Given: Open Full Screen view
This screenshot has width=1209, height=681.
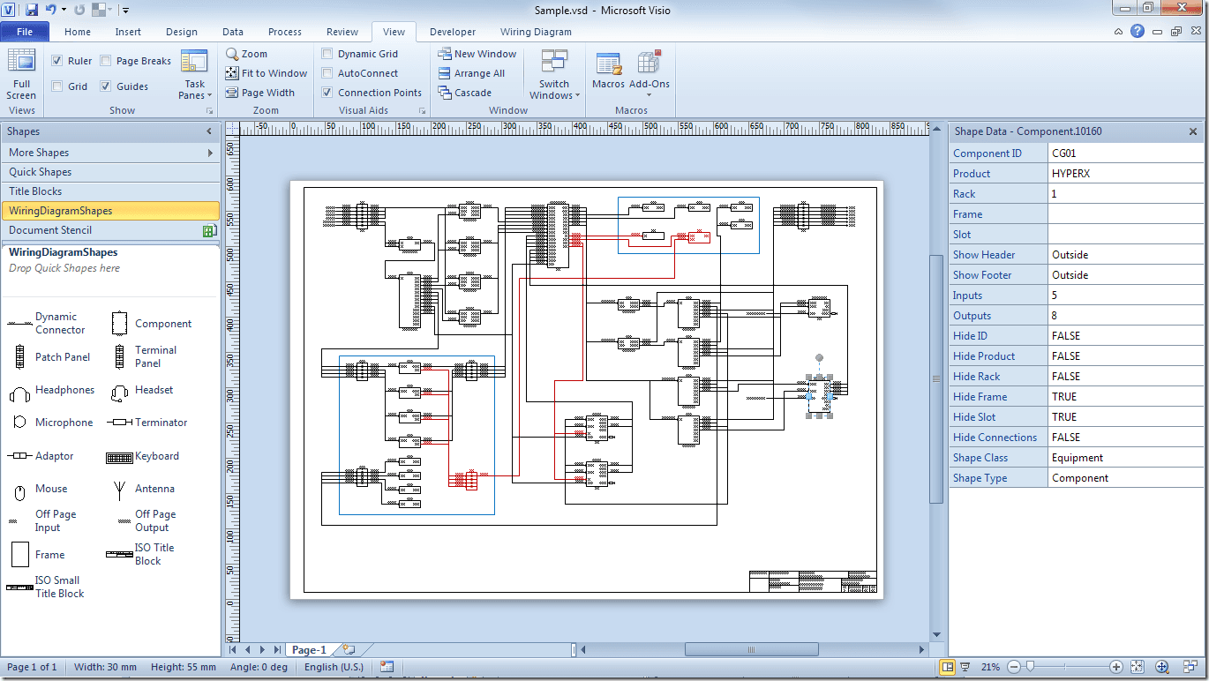Looking at the screenshot, I should click(x=21, y=75).
